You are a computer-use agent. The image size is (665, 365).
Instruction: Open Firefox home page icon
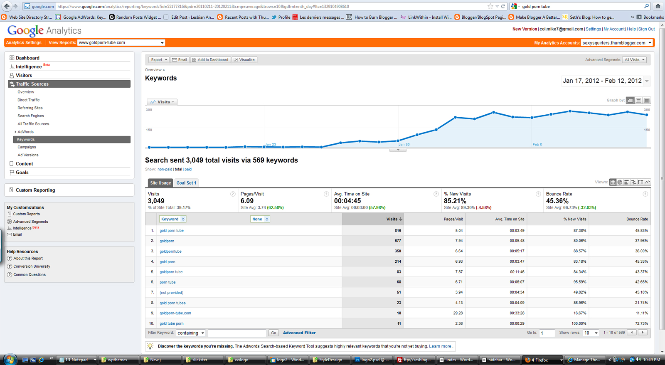coord(658,6)
